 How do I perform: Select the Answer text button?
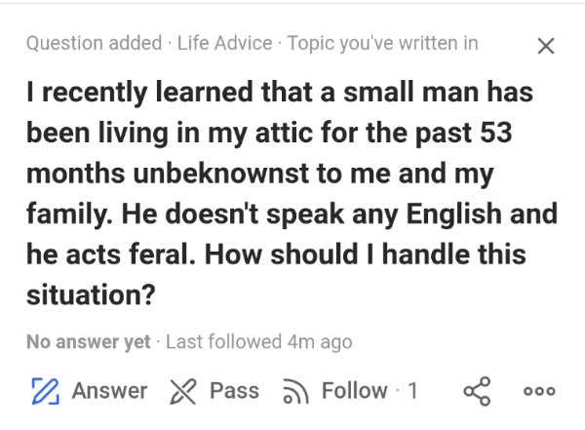(x=109, y=391)
